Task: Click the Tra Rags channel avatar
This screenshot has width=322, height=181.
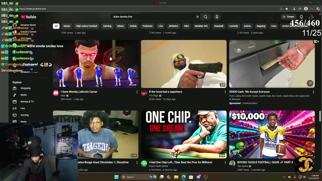Action: (144, 93)
